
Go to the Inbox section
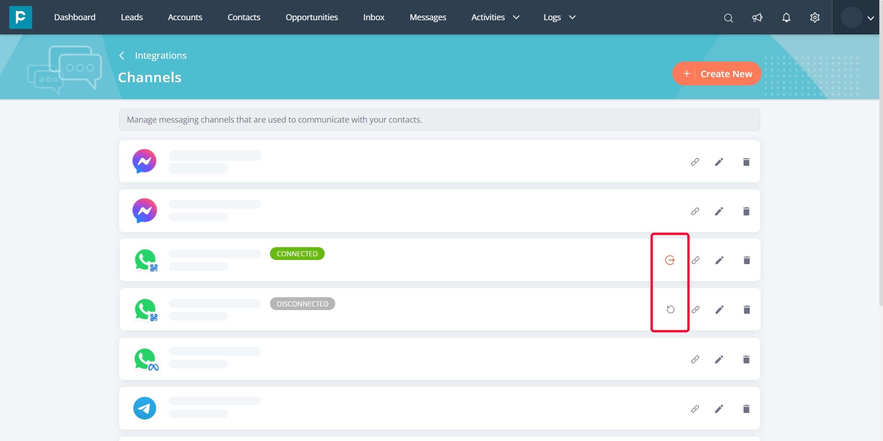point(373,17)
